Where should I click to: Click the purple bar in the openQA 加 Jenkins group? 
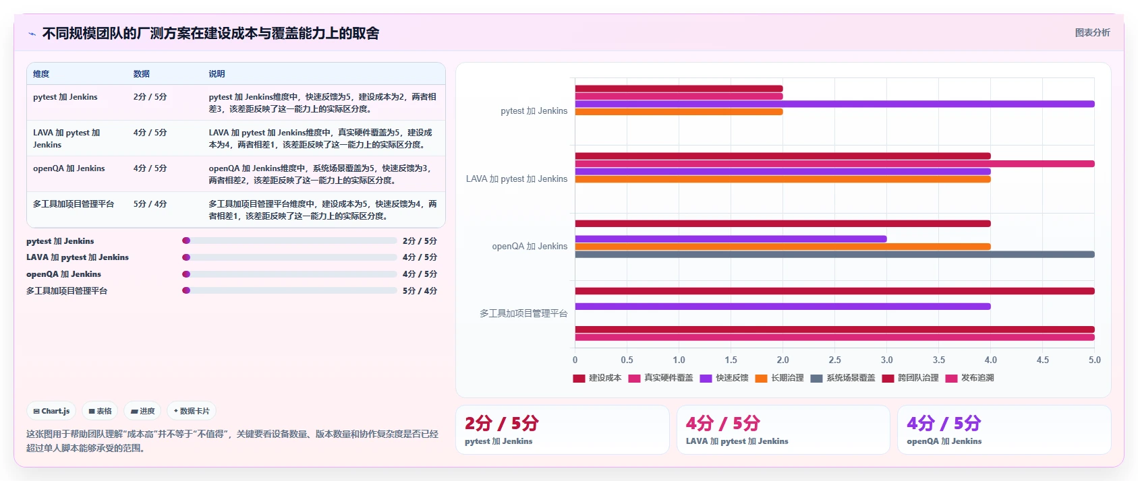[731, 238]
